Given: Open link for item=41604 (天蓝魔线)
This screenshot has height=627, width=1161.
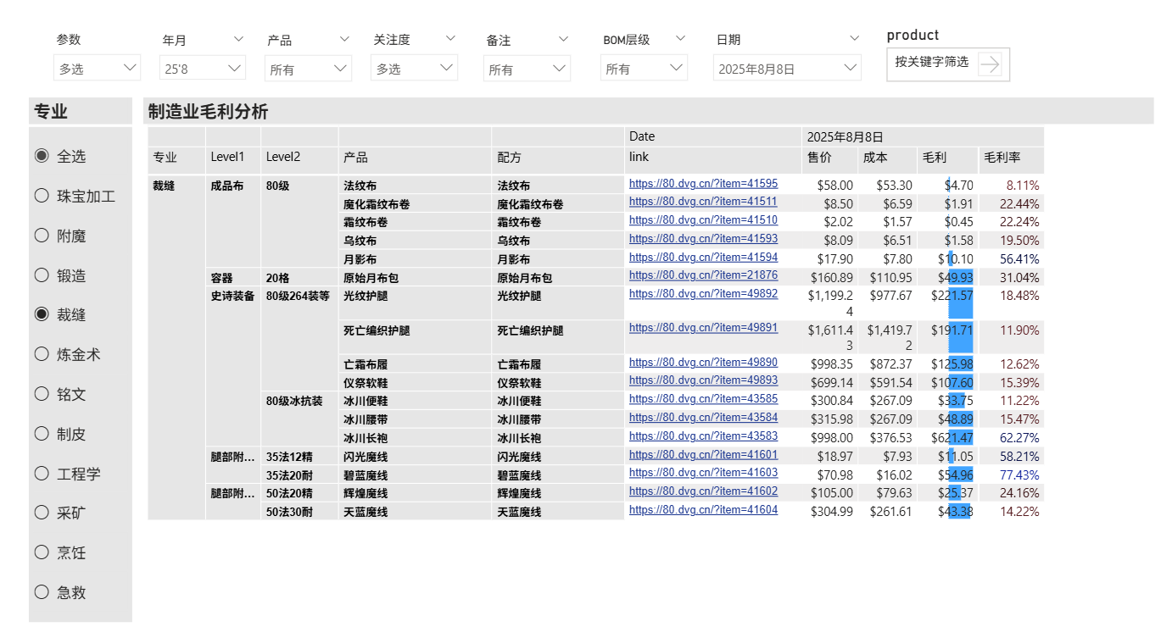Looking at the screenshot, I should click(x=703, y=509).
